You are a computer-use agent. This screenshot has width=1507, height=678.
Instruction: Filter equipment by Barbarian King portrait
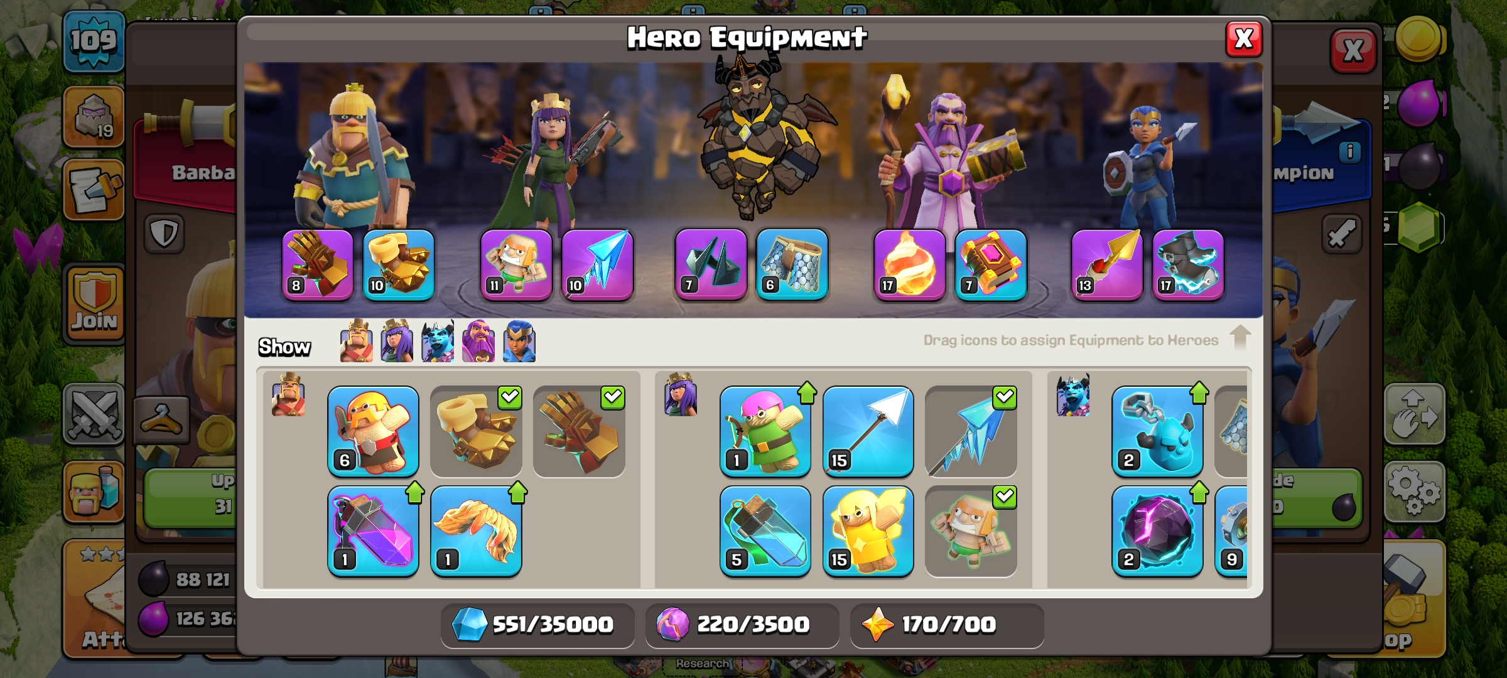pyautogui.click(x=356, y=341)
